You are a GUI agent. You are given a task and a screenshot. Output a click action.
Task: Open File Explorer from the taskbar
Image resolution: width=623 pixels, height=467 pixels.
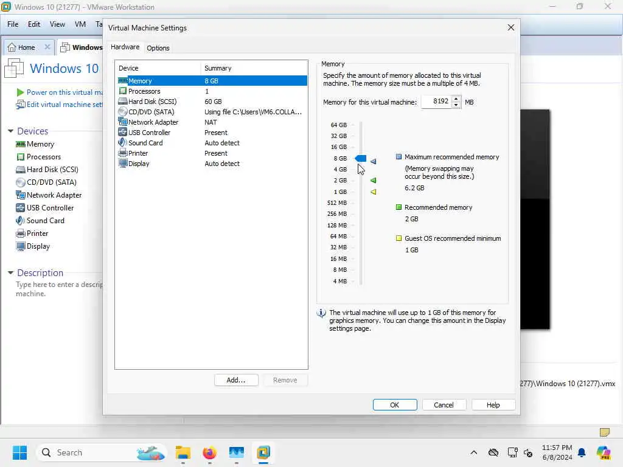(183, 452)
